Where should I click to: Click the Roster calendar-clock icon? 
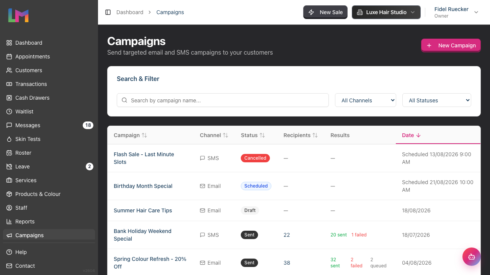[x=9, y=153]
